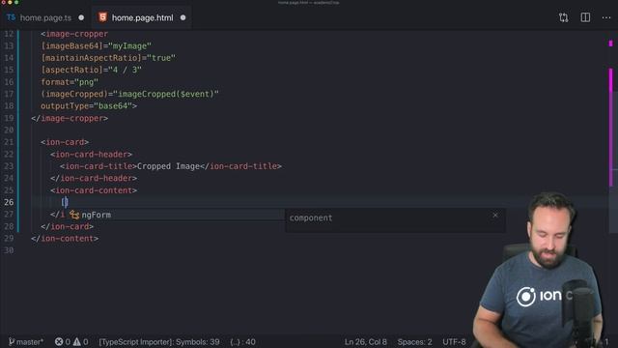Click line number 30 in gutter
Image resolution: width=618 pixels, height=348 pixels.
click(x=9, y=250)
